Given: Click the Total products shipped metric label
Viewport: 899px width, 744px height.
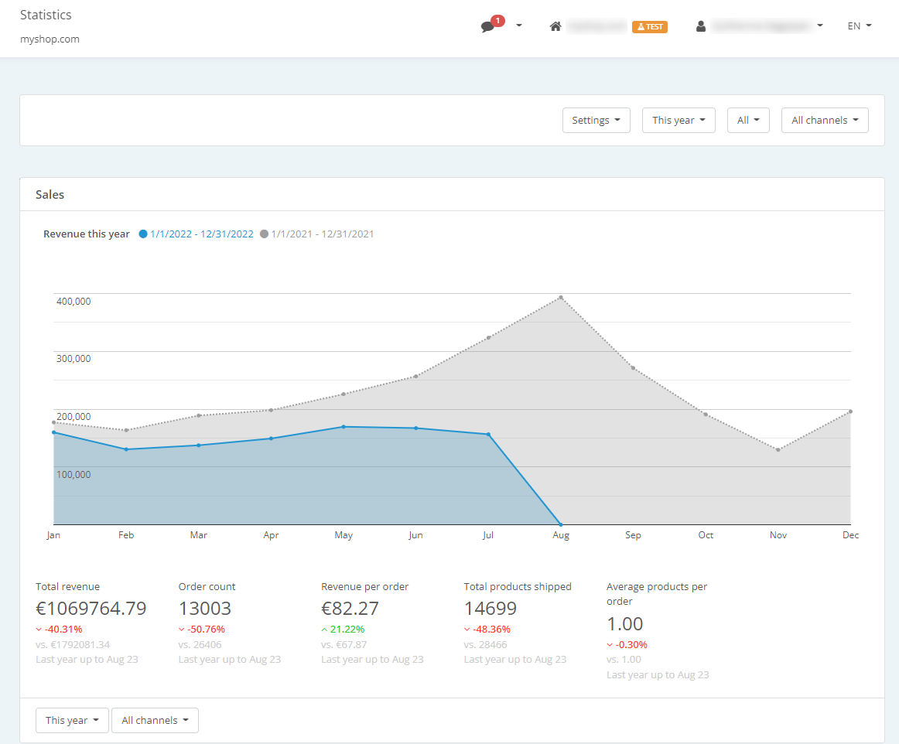Looking at the screenshot, I should point(518,586).
